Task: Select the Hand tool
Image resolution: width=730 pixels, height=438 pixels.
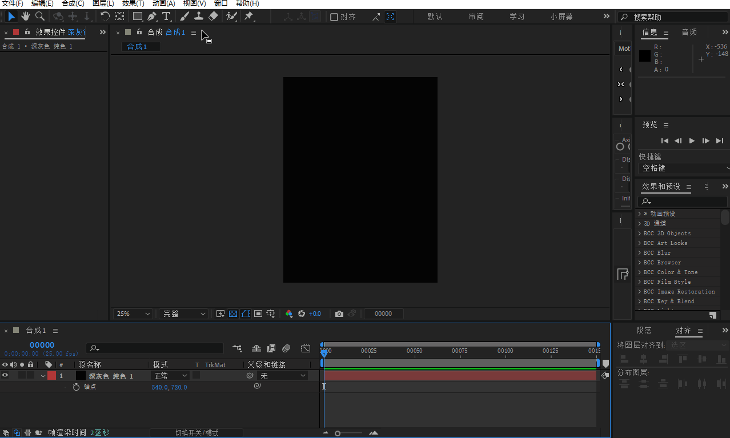Action: pyautogui.click(x=26, y=17)
